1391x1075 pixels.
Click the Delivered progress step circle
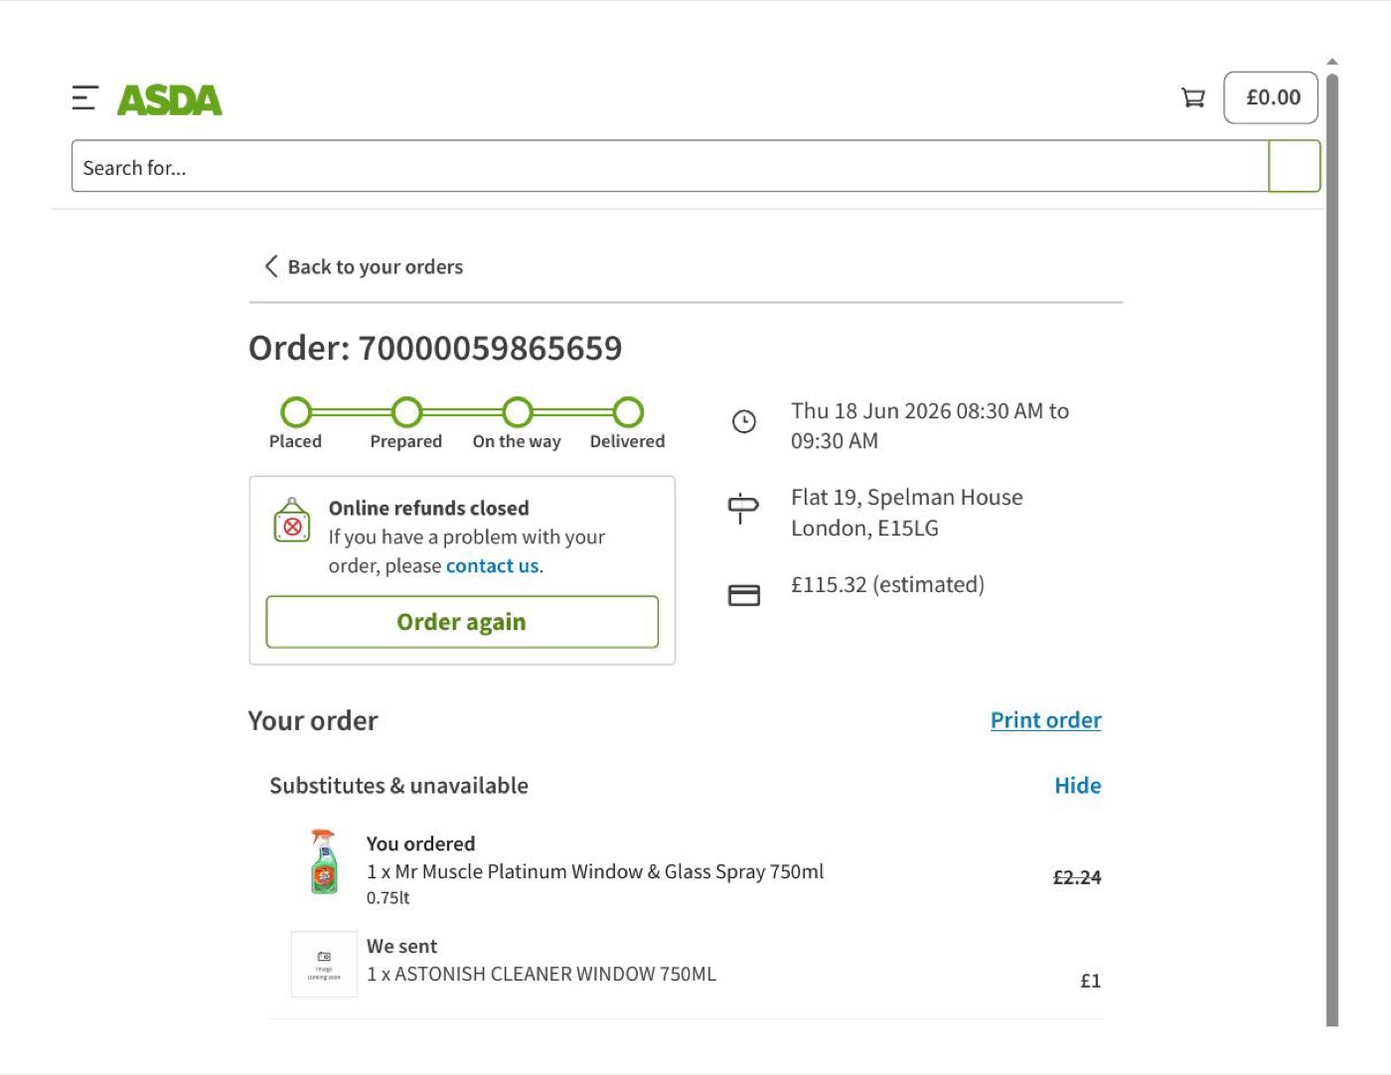[627, 411]
